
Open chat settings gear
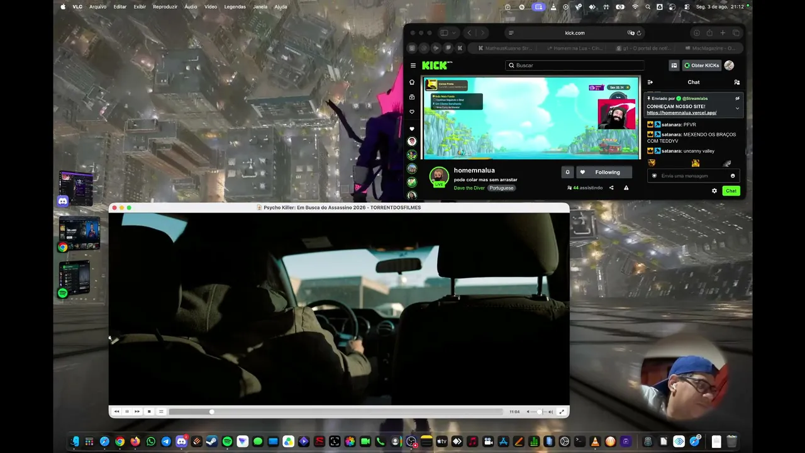(x=714, y=191)
